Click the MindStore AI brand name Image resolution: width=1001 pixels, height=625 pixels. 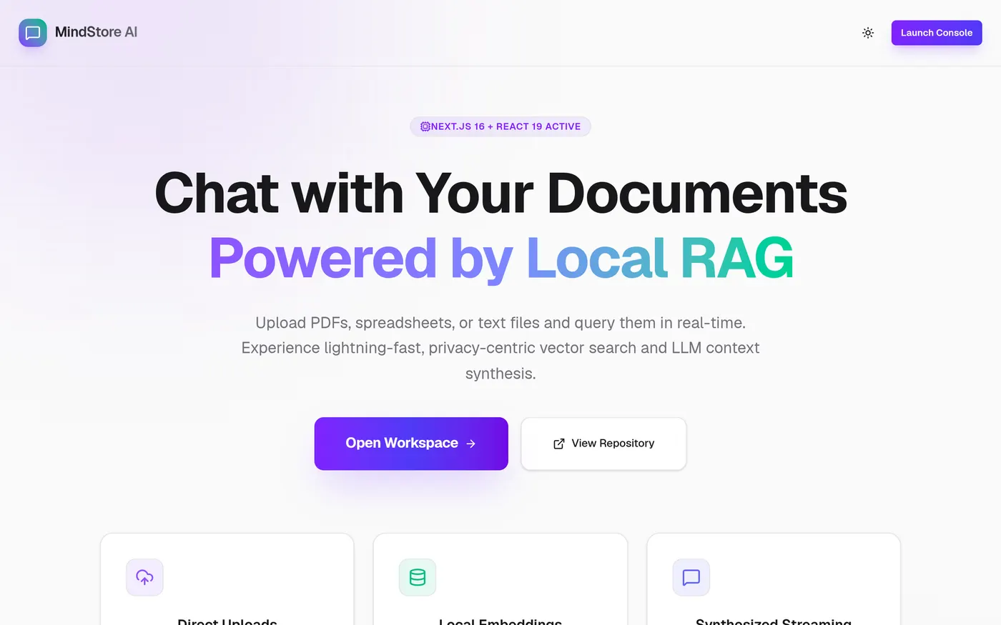point(96,32)
